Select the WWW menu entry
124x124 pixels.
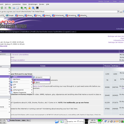pos(21,77)
